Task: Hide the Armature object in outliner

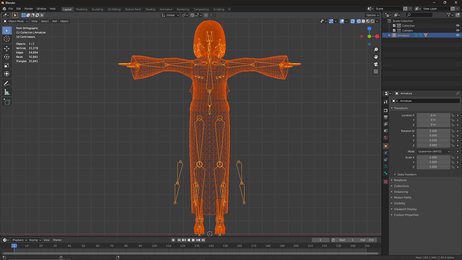Action: click(x=458, y=35)
